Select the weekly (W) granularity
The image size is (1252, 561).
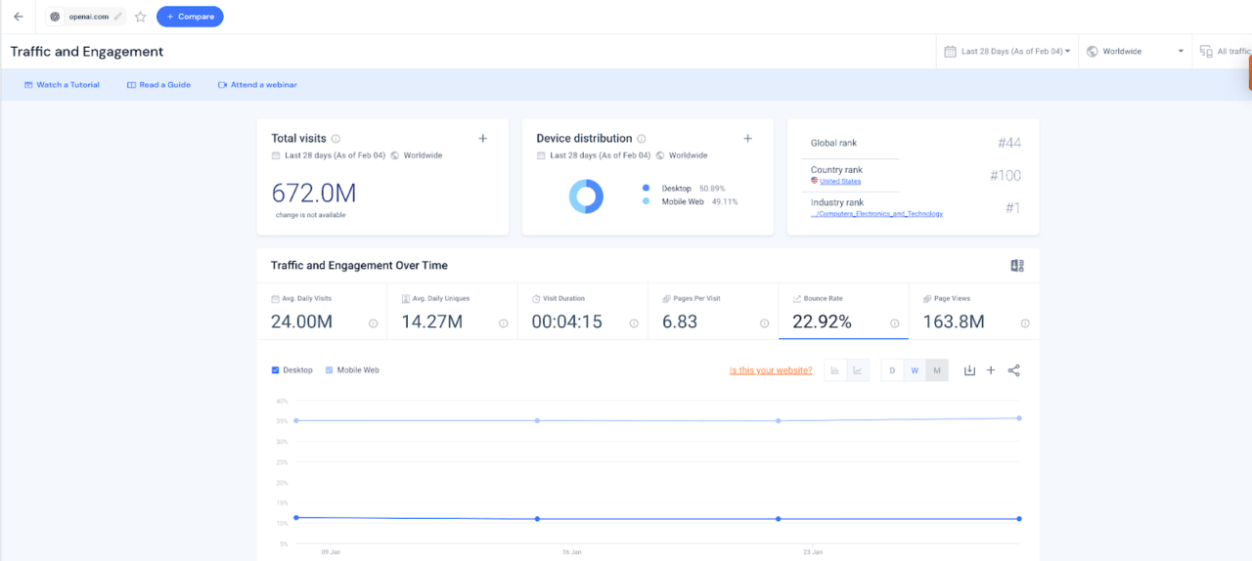pyautogui.click(x=915, y=370)
